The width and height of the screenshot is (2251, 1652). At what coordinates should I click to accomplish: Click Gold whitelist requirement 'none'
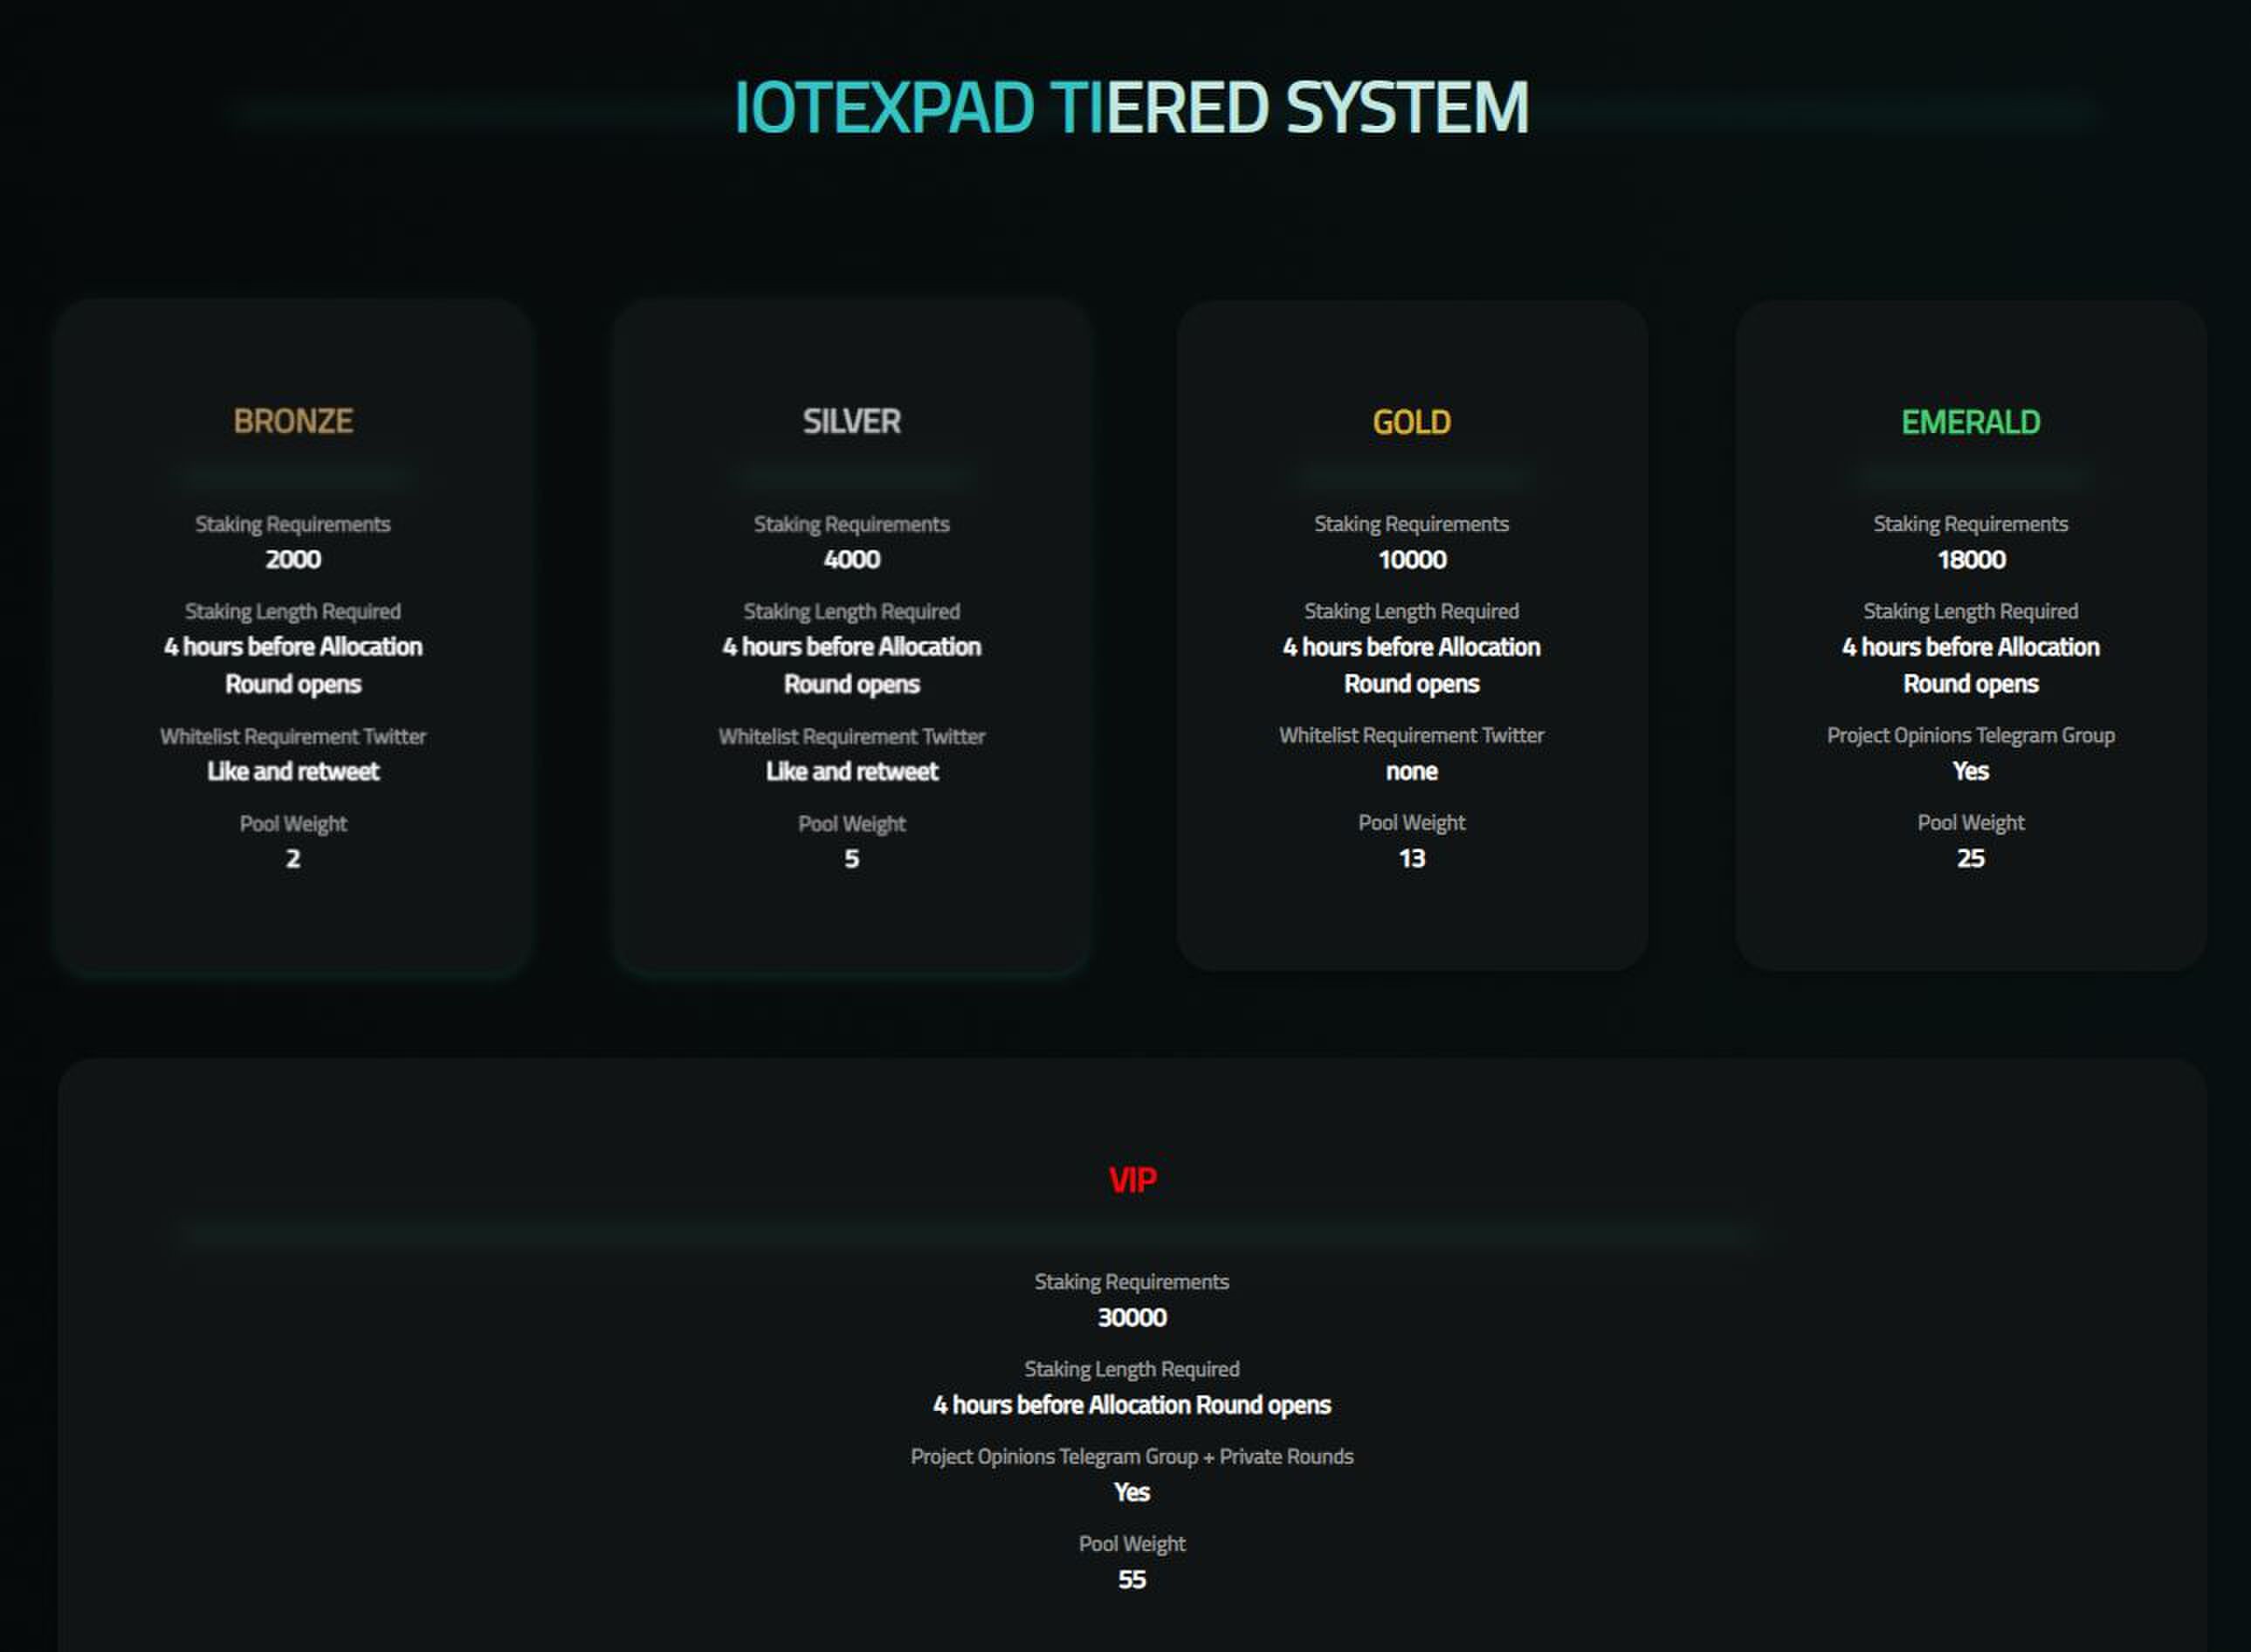(x=1412, y=771)
